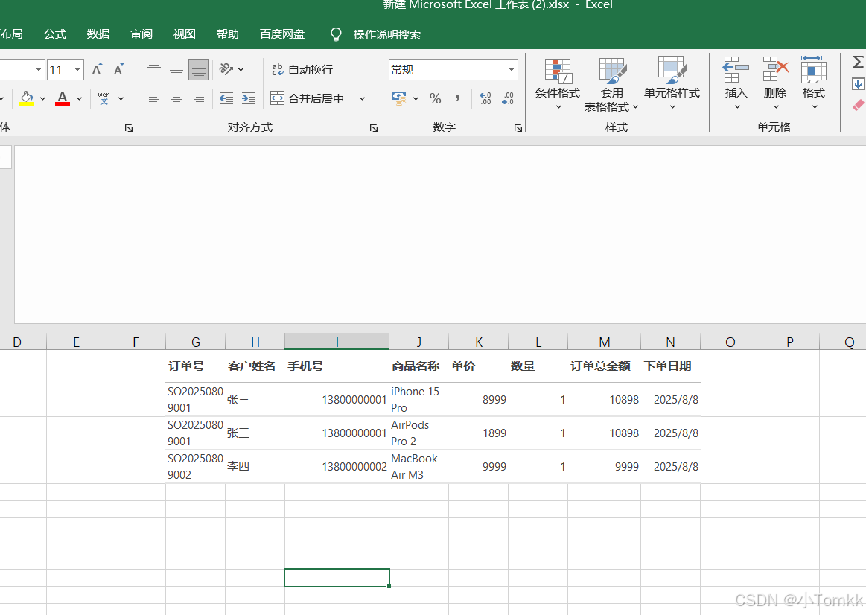This screenshot has width=866, height=615.
Task: Open the accounting format dropdown arrow
Action: 416,98
